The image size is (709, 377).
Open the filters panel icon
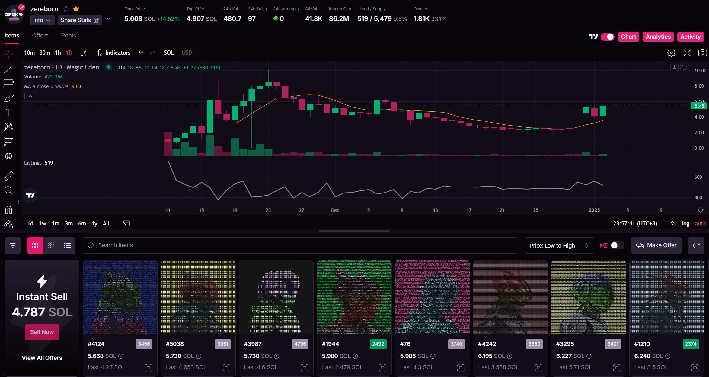tap(13, 245)
